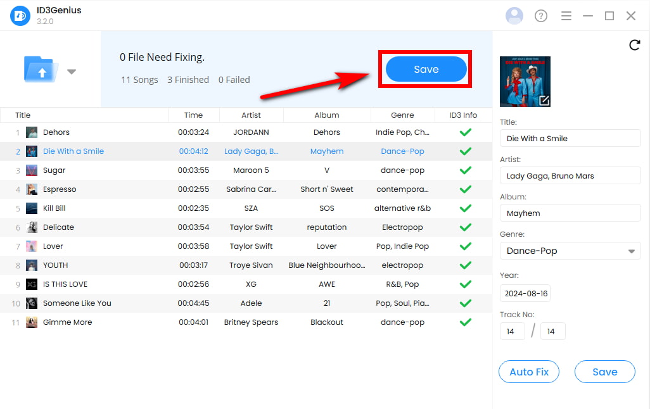The image size is (650, 409).
Task: Click the Delicate cover thumbnail
Action: click(x=32, y=227)
